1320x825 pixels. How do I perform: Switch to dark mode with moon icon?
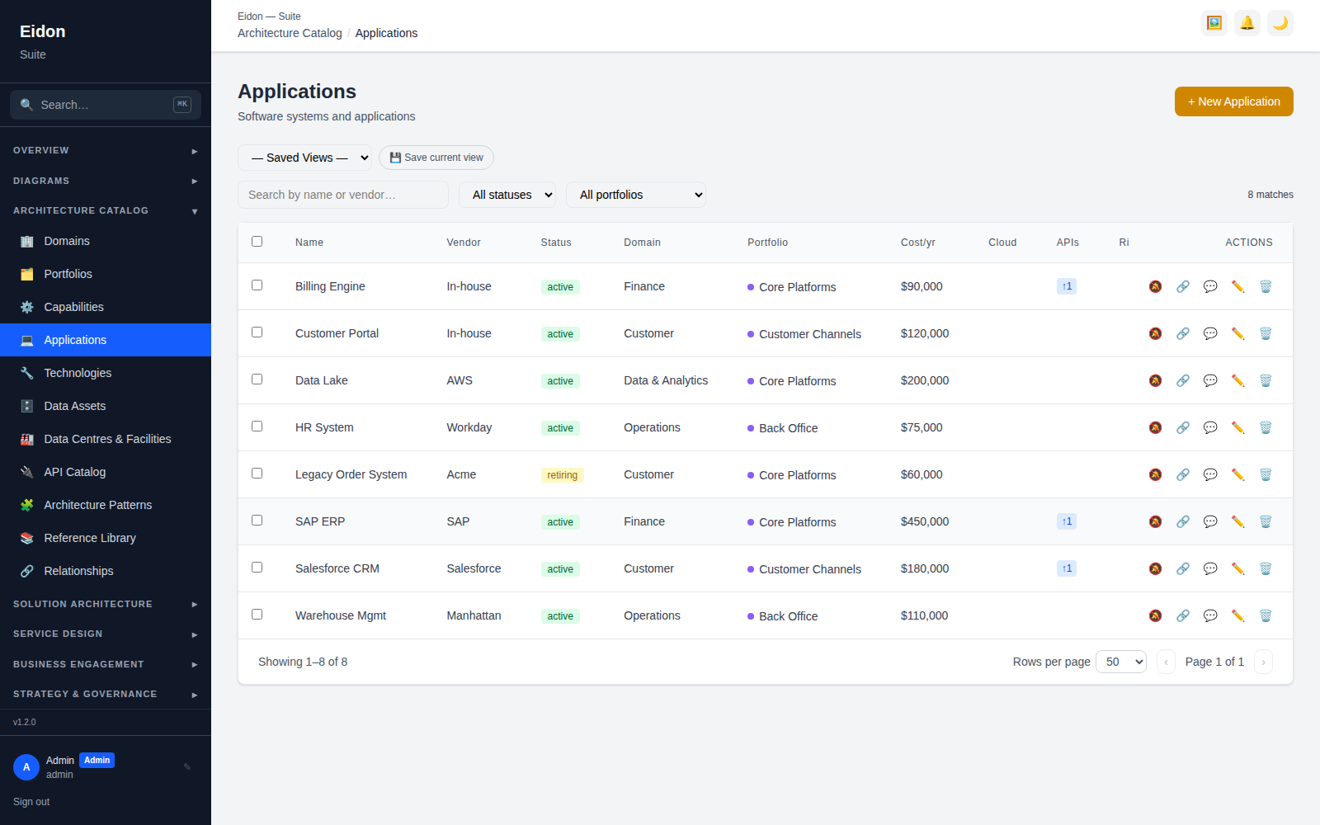tap(1280, 23)
